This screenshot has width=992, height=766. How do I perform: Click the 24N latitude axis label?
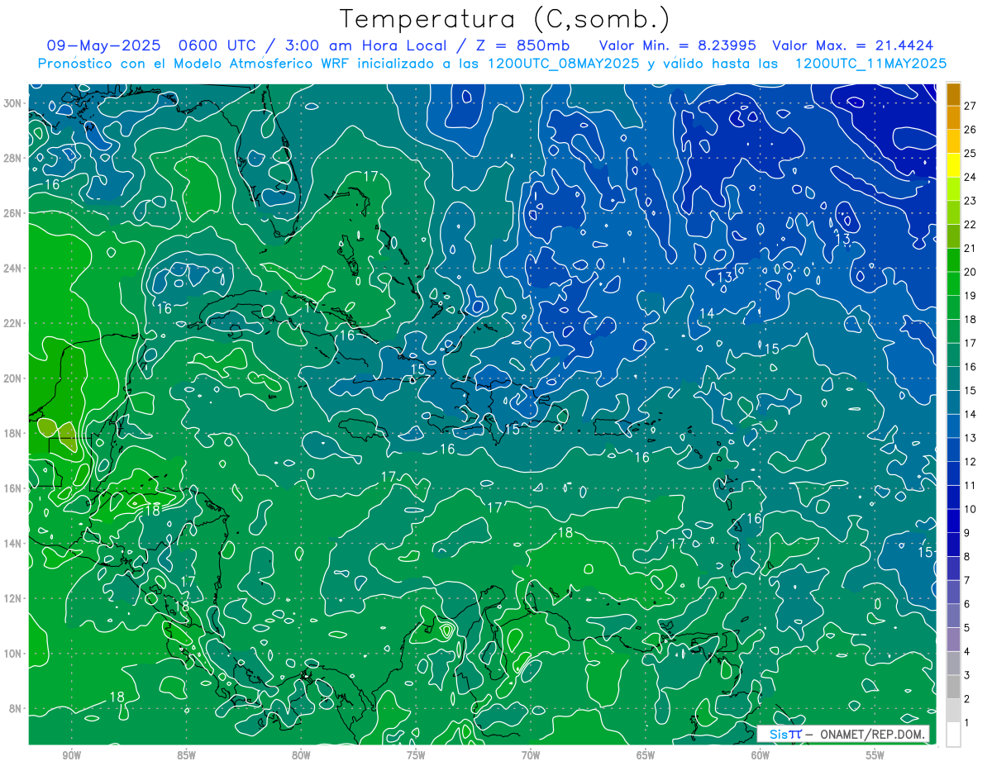(12, 269)
